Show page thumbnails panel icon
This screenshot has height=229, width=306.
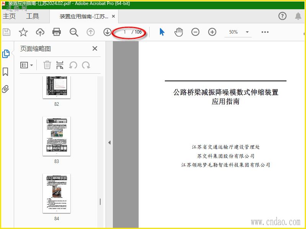pos(6,54)
